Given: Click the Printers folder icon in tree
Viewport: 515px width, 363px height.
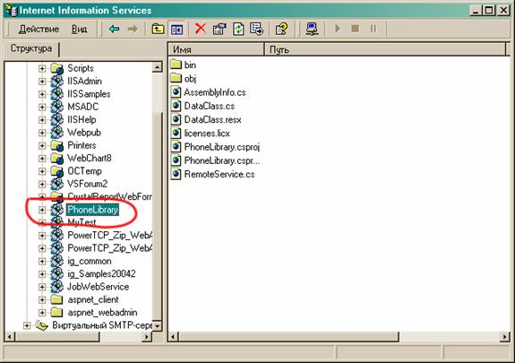Looking at the screenshot, I should (56, 145).
